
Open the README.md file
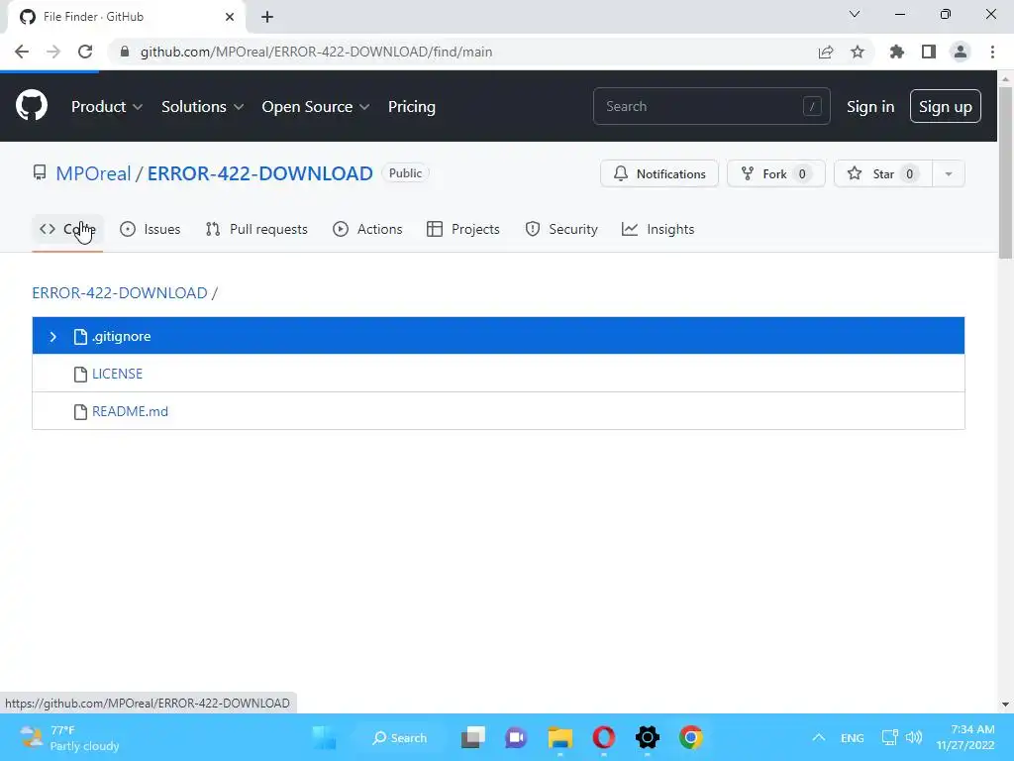click(130, 411)
